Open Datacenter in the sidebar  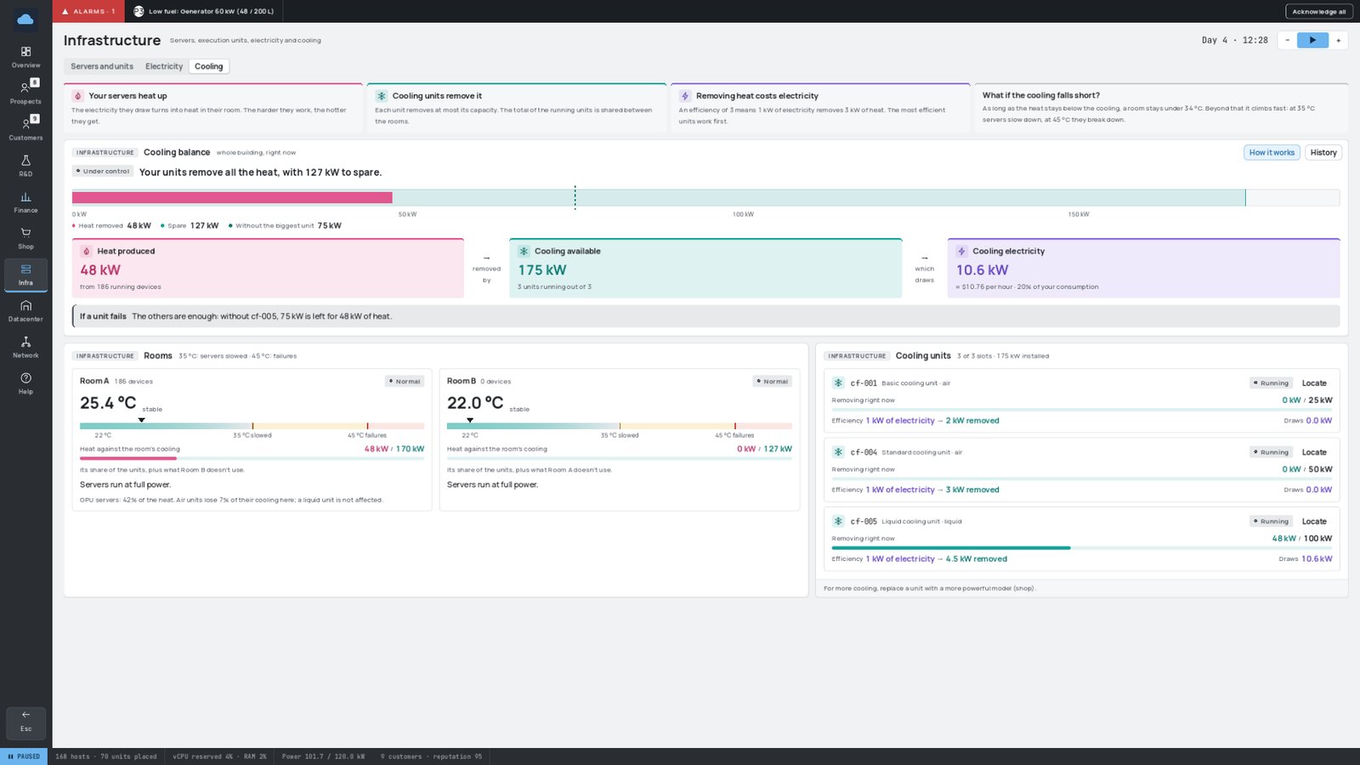pos(25,310)
